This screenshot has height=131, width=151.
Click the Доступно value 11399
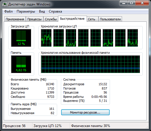(x=50, y=92)
